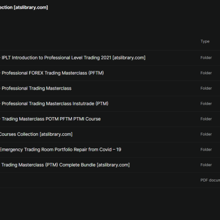Screen dimensions: 220x220
Task: Open Emergency Trading Room Portfolio Repair folder
Action: pyautogui.click(x=61, y=150)
